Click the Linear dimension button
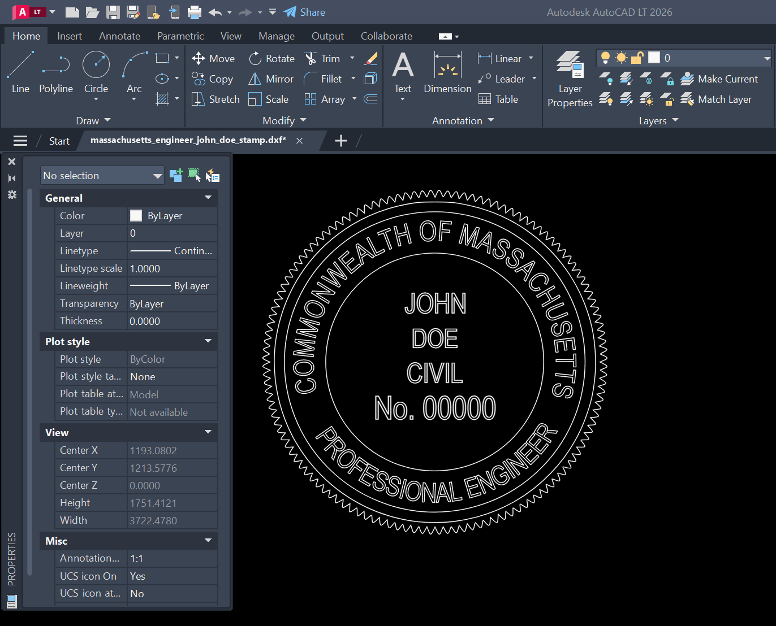 pos(499,59)
